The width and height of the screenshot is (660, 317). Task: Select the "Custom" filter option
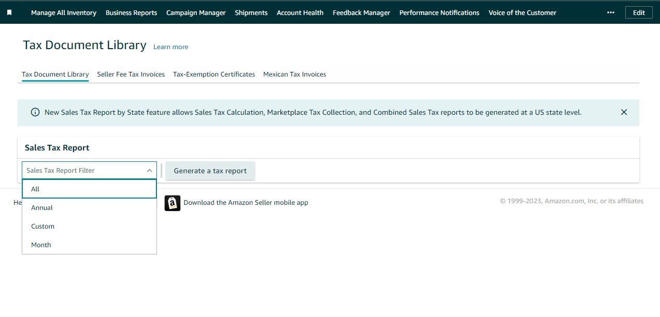[x=42, y=226]
